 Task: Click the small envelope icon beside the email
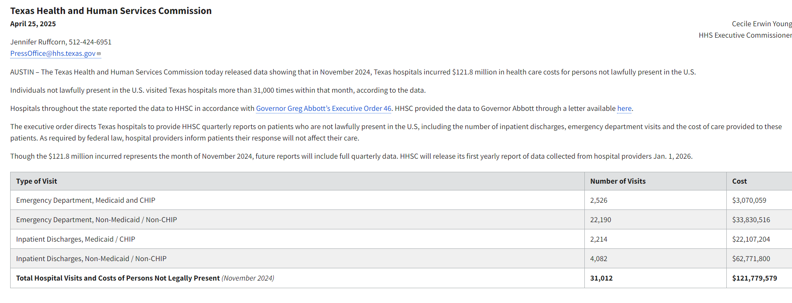(x=99, y=54)
